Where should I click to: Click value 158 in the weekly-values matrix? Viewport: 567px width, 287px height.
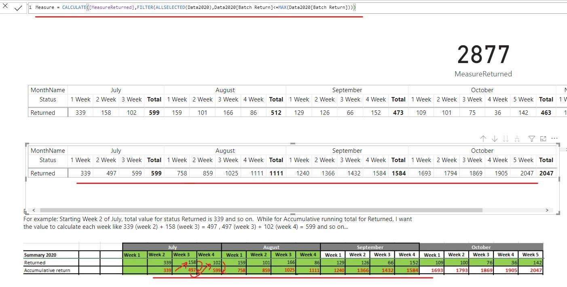click(x=106, y=113)
